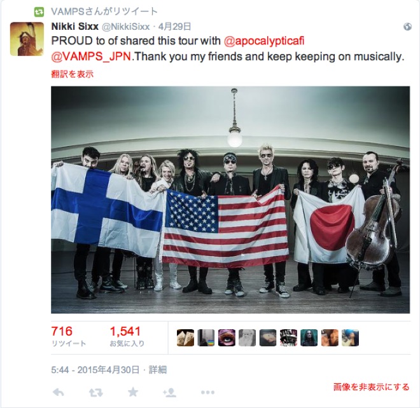This screenshot has width=420, height=408.
Task: Click the green retweeted-by icon
Action: point(39,12)
